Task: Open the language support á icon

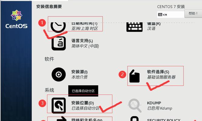Action: (59, 43)
